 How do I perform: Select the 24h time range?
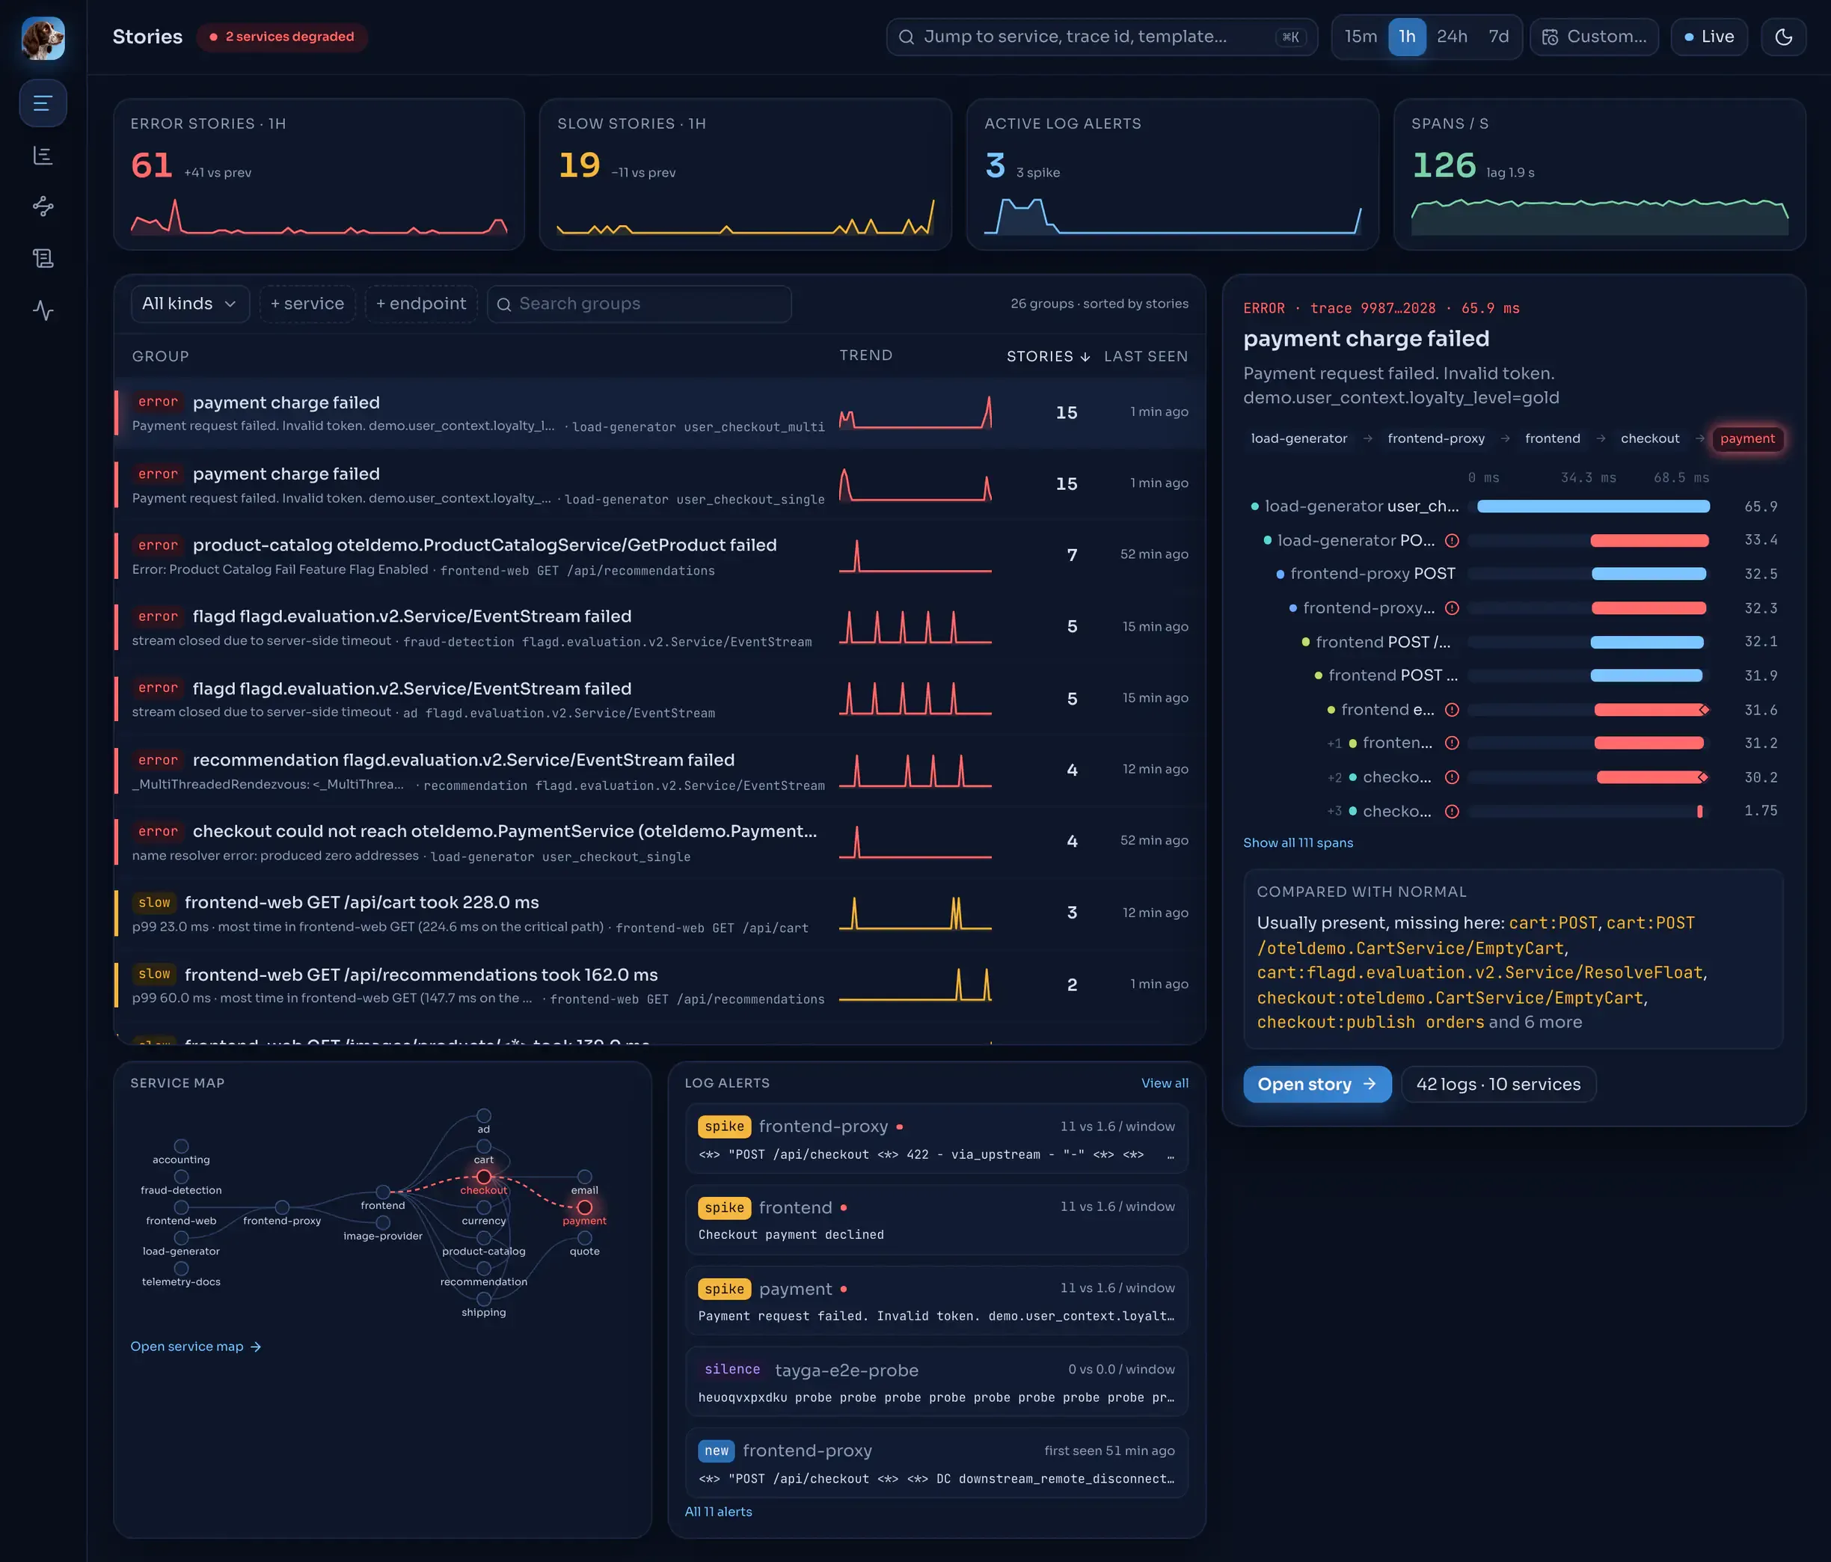coord(1451,37)
